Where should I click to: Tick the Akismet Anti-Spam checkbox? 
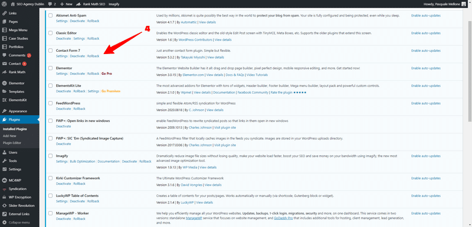click(x=50, y=16)
